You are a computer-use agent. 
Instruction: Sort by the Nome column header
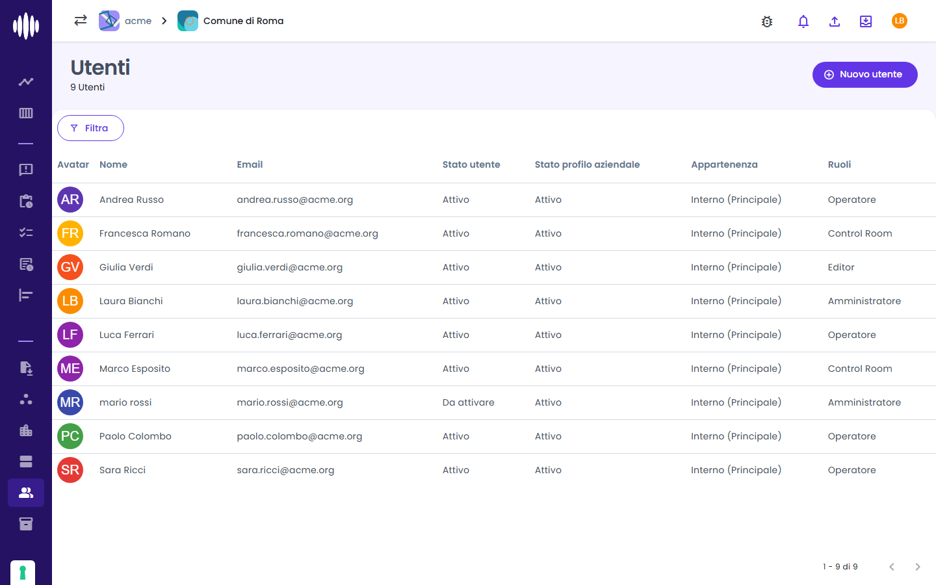tap(113, 164)
